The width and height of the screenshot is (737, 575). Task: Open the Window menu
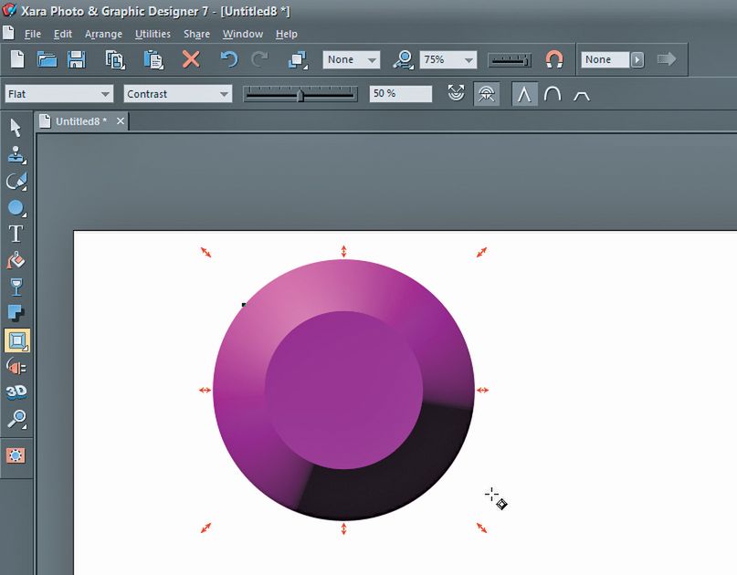(x=243, y=34)
